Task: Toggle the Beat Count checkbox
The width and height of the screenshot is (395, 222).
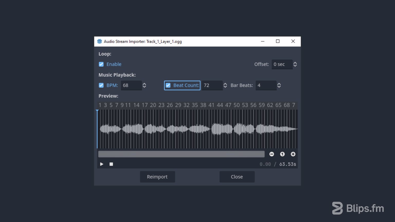Action: 168,85
